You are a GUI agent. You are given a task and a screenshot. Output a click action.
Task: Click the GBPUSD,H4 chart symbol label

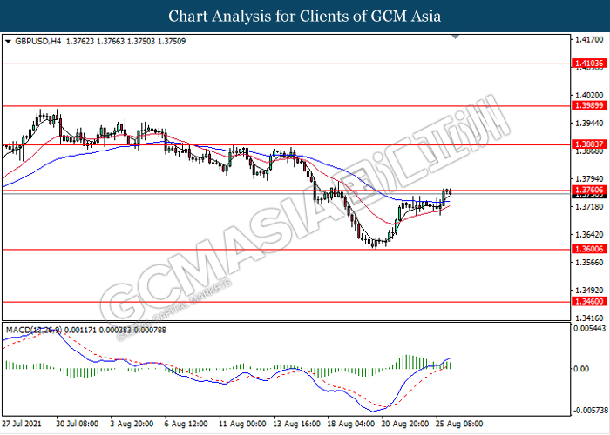[38, 41]
